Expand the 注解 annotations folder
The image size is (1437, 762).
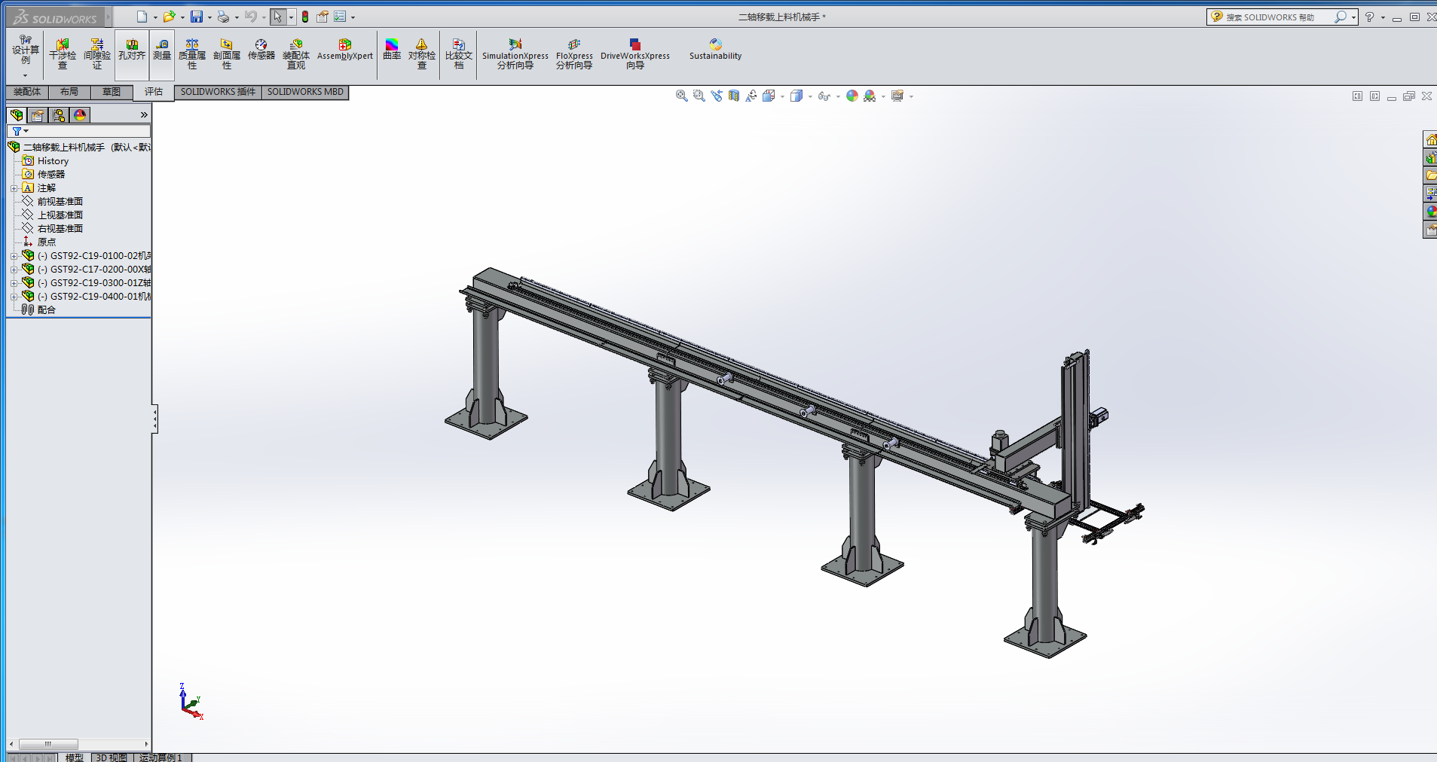(14, 188)
